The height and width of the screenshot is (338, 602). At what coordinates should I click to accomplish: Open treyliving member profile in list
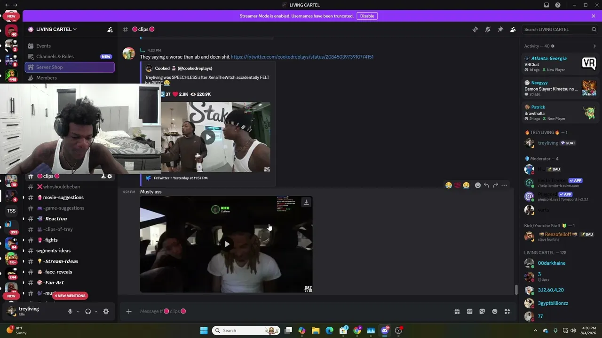tap(560, 143)
